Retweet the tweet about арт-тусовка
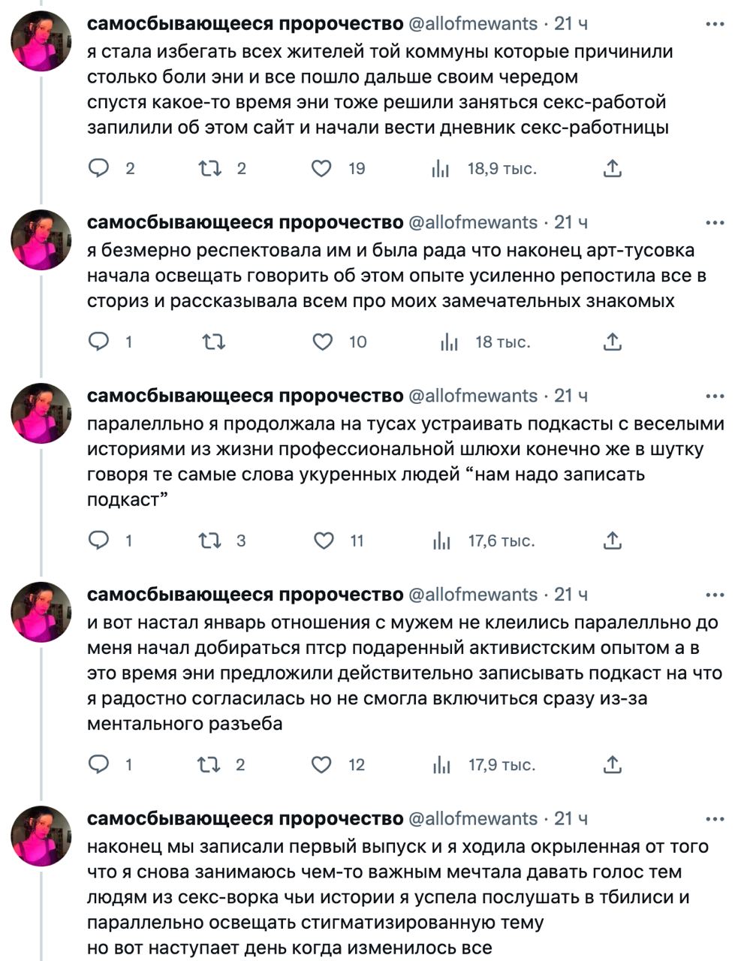The image size is (747, 961). click(214, 342)
